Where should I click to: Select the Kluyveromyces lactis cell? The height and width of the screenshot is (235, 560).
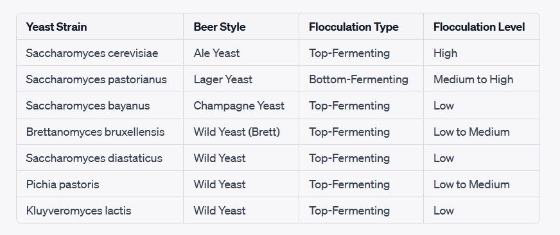[x=100, y=211]
